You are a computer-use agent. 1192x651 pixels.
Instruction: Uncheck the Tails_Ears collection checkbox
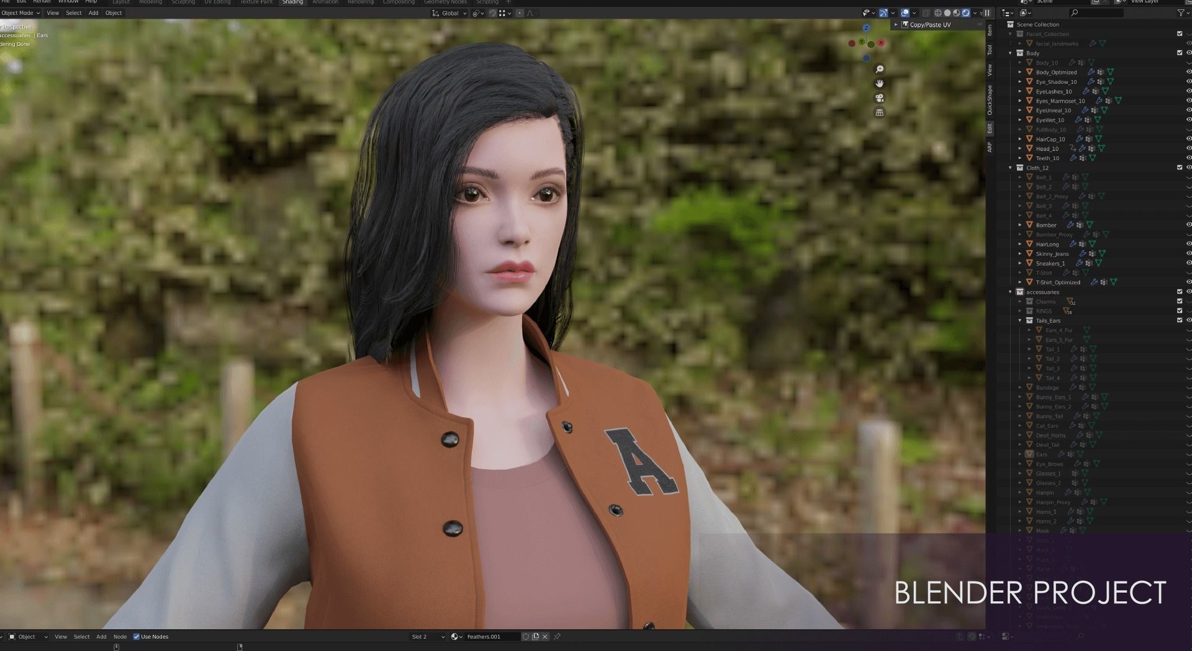1180,320
